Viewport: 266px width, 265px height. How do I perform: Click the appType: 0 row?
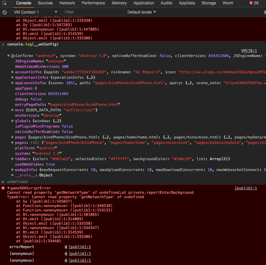coord(26,88)
